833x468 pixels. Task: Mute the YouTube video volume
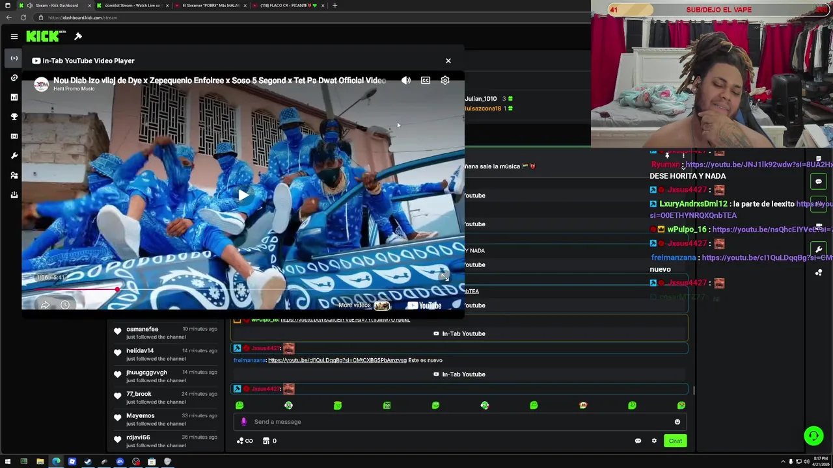pos(406,81)
